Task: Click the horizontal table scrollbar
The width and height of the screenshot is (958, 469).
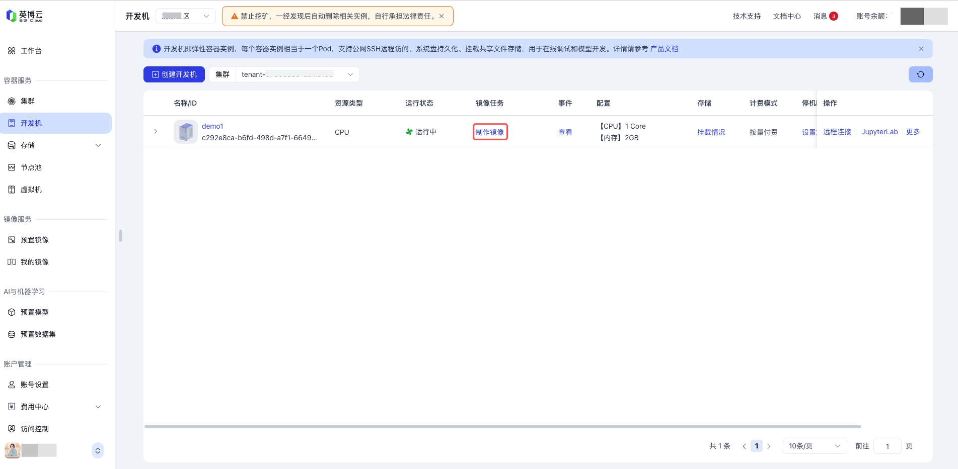Action: 502,427
